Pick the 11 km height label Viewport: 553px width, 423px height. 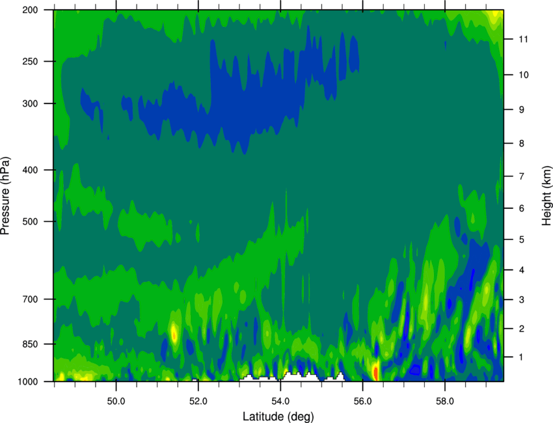pos(523,39)
